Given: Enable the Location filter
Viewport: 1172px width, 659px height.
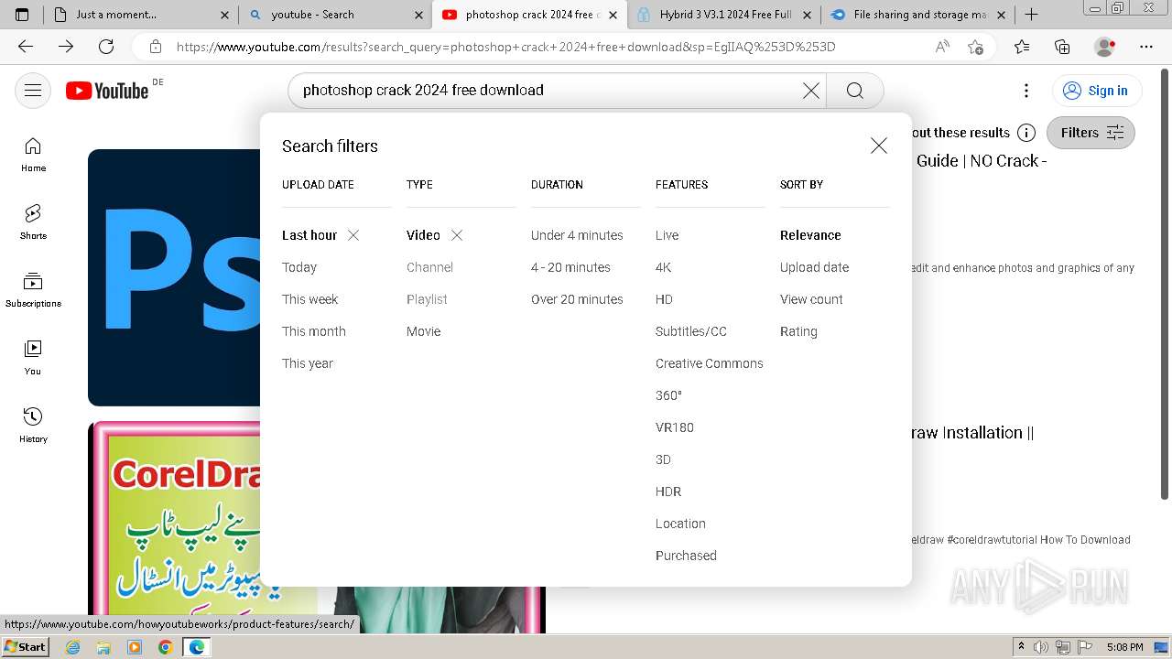Looking at the screenshot, I should [x=680, y=524].
